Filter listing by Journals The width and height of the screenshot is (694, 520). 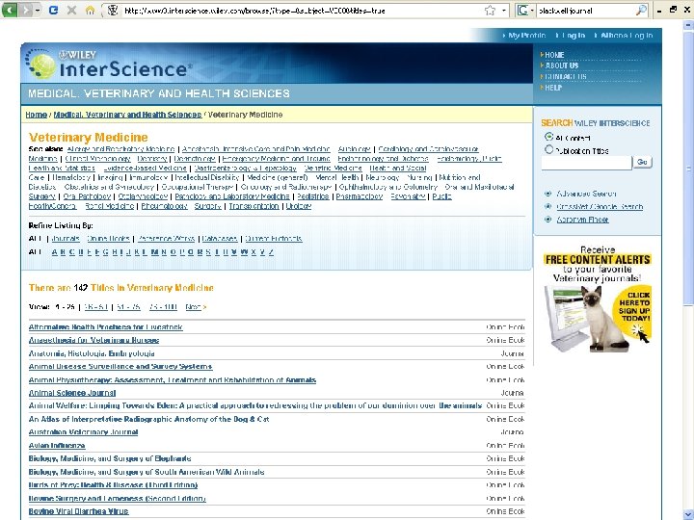click(x=66, y=239)
